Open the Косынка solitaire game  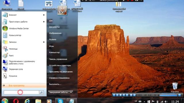(24, 76)
